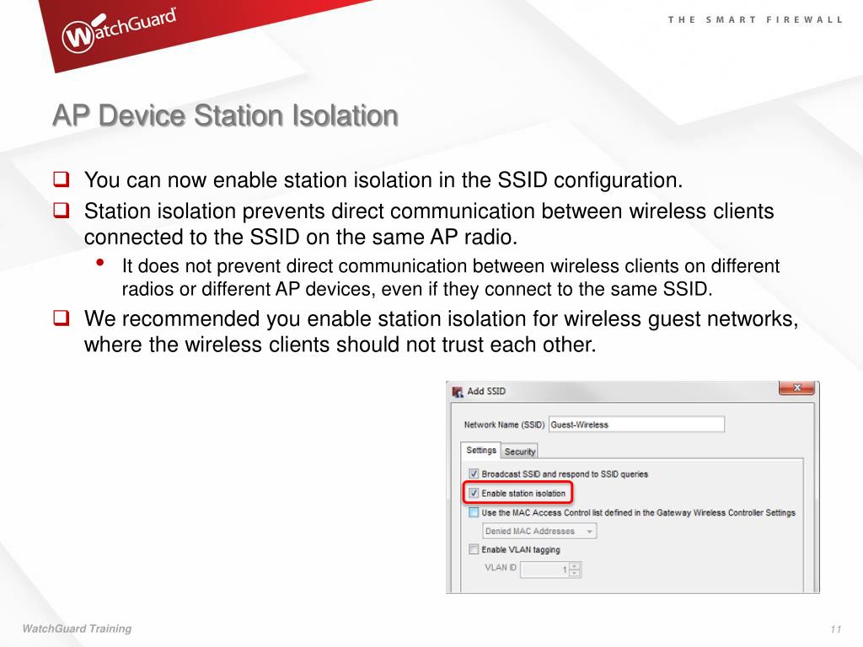
Task: Decrease VLAN ID with down arrow
Action: click(x=575, y=573)
